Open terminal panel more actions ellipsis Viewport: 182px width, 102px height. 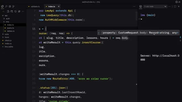point(169,7)
